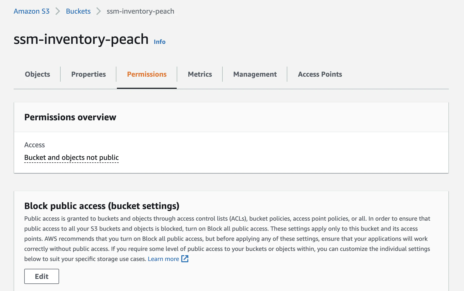This screenshot has width=464, height=291.
Task: Click Edit for Block public access
Action: point(42,276)
